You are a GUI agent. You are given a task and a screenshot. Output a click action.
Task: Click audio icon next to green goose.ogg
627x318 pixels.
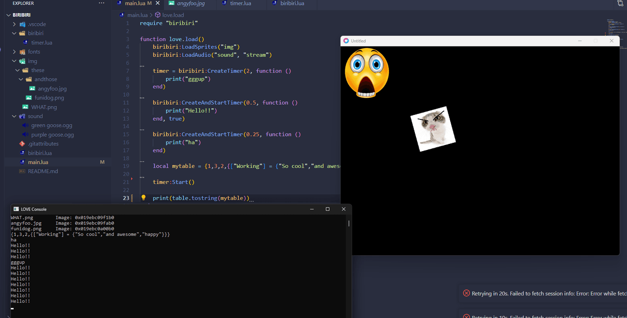25,125
